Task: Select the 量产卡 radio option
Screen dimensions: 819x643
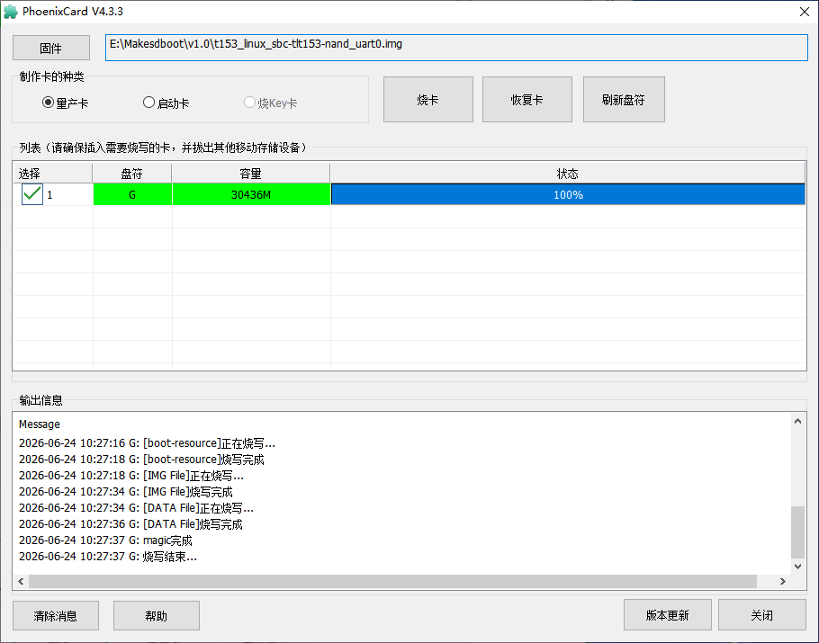Action: coord(66,103)
